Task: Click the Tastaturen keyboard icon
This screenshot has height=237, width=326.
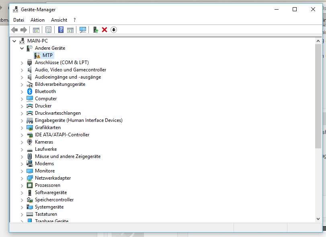Action: [x=30, y=214]
